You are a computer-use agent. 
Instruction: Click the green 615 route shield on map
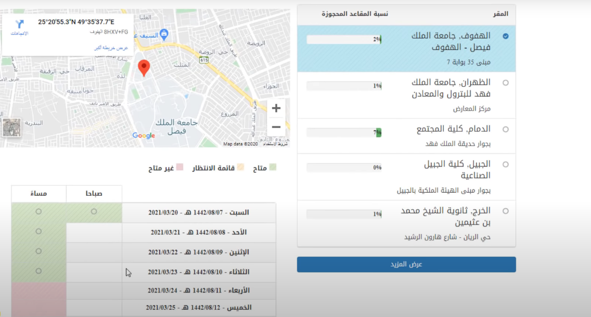pyautogui.click(x=204, y=60)
